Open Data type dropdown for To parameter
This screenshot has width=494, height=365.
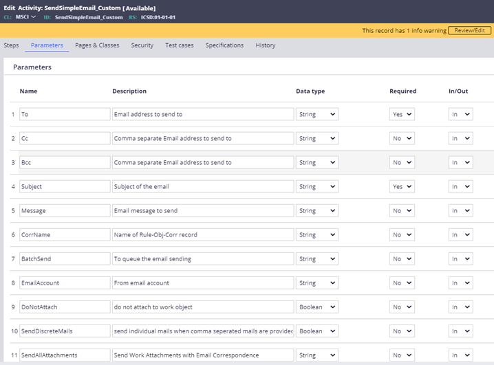pos(316,114)
